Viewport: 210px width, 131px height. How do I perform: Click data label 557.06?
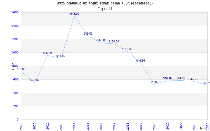34,80
